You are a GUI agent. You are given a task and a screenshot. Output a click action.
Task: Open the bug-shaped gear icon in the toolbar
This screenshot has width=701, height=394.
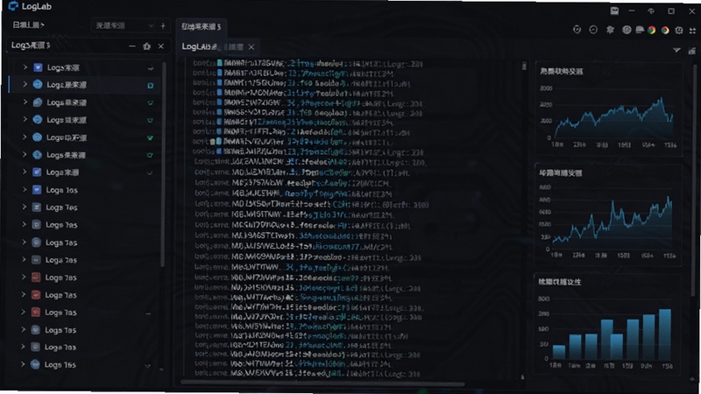[610, 30]
